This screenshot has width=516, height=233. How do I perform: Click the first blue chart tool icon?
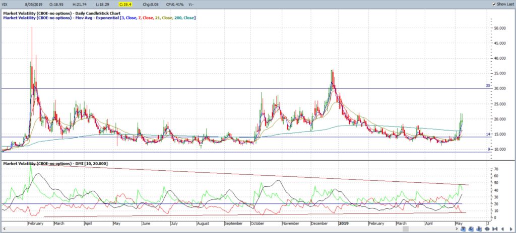[x=464, y=229]
